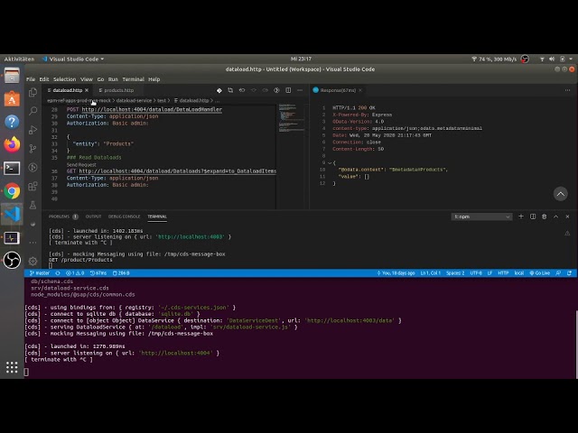Click Ln 1, Col 1 in the status bar
Screen dimensions: 578x433
tap(431, 273)
